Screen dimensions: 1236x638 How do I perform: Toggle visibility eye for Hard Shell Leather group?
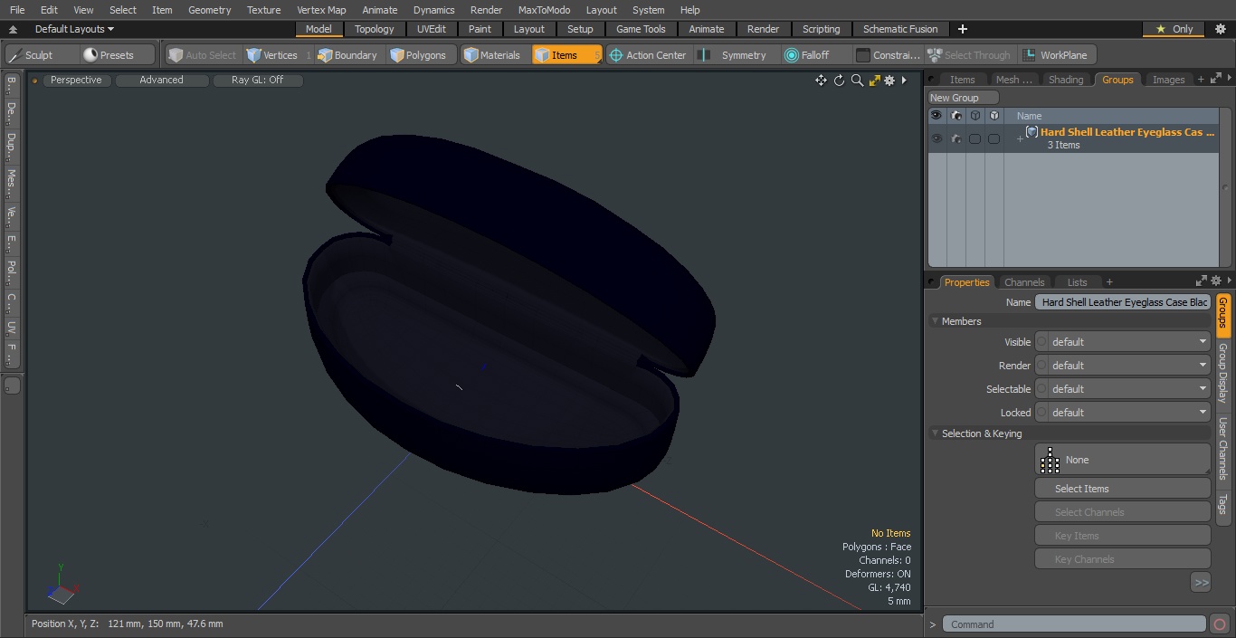coord(937,138)
